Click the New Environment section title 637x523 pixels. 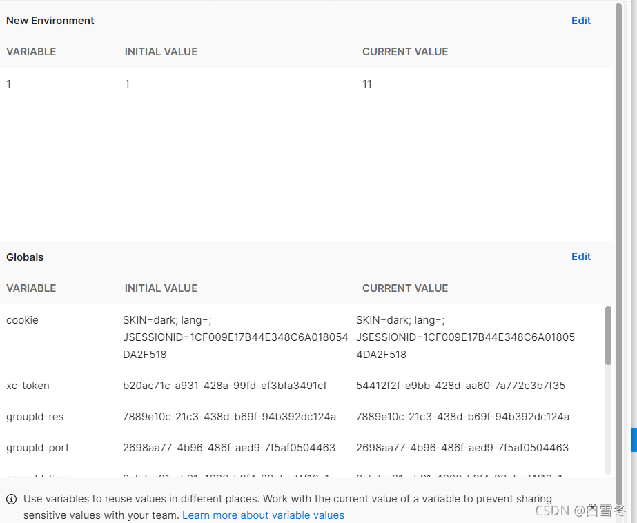[x=50, y=21]
